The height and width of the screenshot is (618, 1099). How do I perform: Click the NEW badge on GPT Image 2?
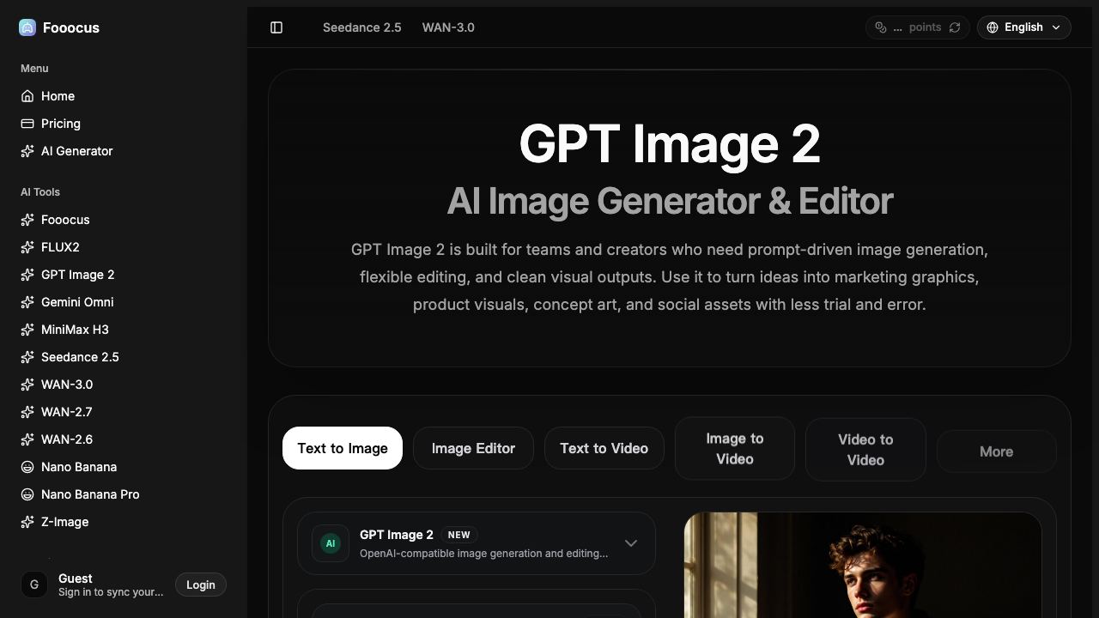pyautogui.click(x=458, y=535)
